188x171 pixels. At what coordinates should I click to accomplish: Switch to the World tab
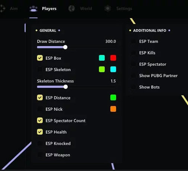tap(86, 9)
